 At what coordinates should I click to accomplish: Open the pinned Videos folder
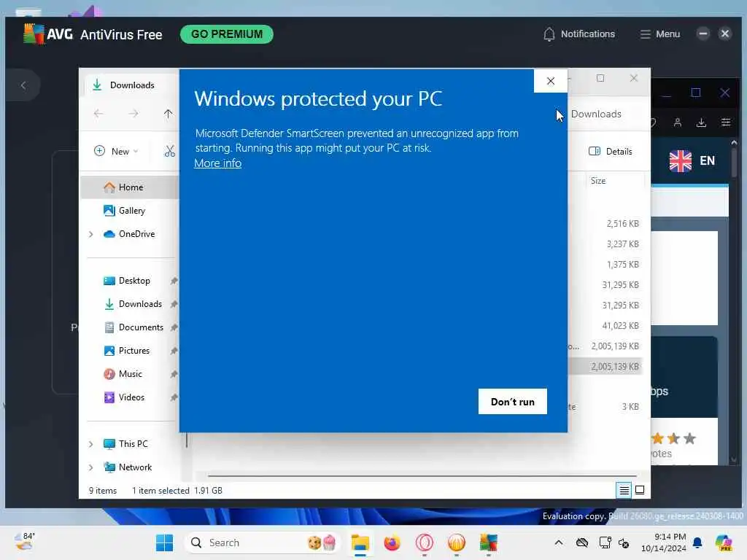coord(131,397)
